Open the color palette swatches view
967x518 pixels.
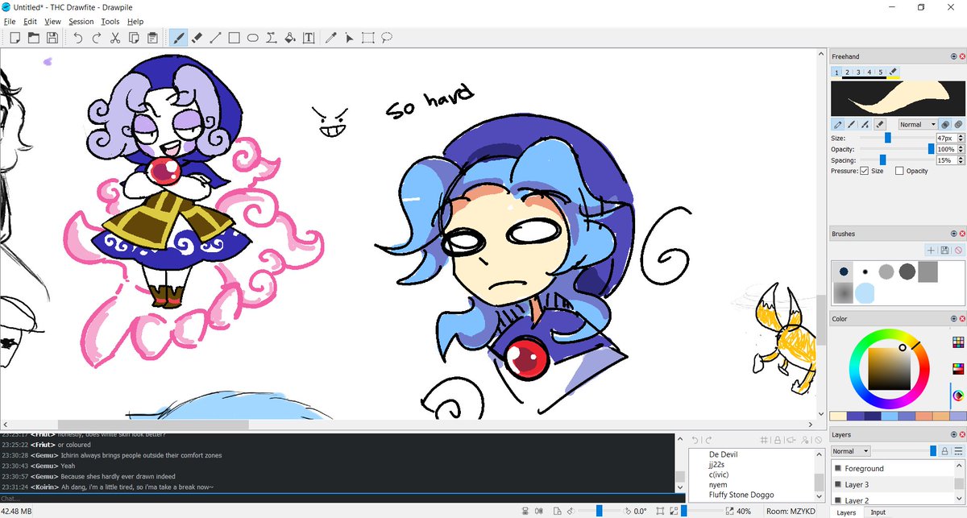[958, 342]
